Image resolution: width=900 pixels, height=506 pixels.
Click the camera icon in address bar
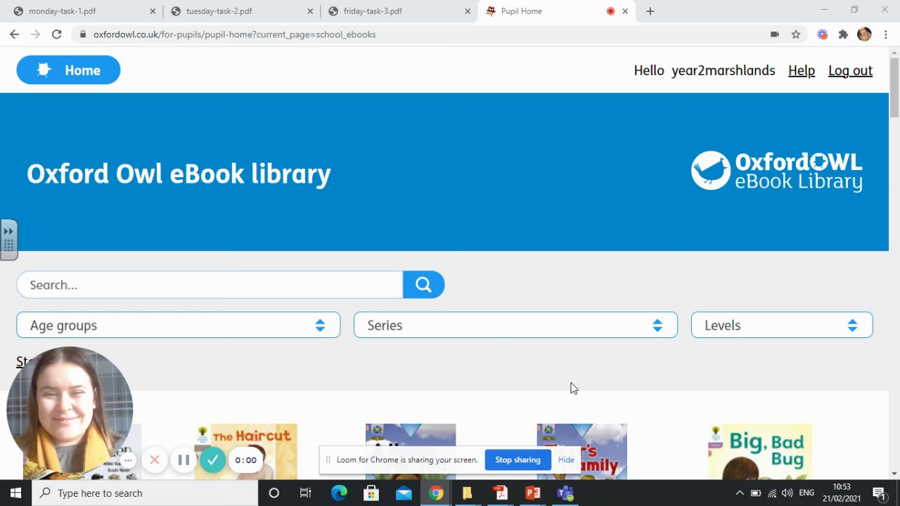[775, 34]
